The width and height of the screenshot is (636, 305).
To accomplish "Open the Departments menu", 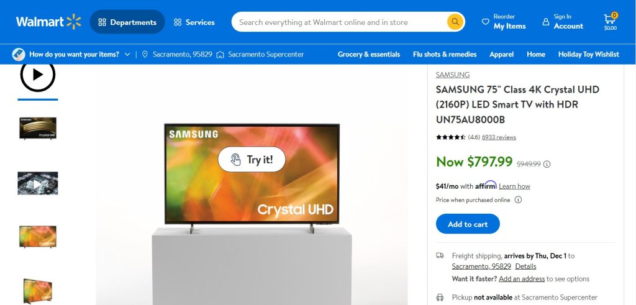I will 127,22.
